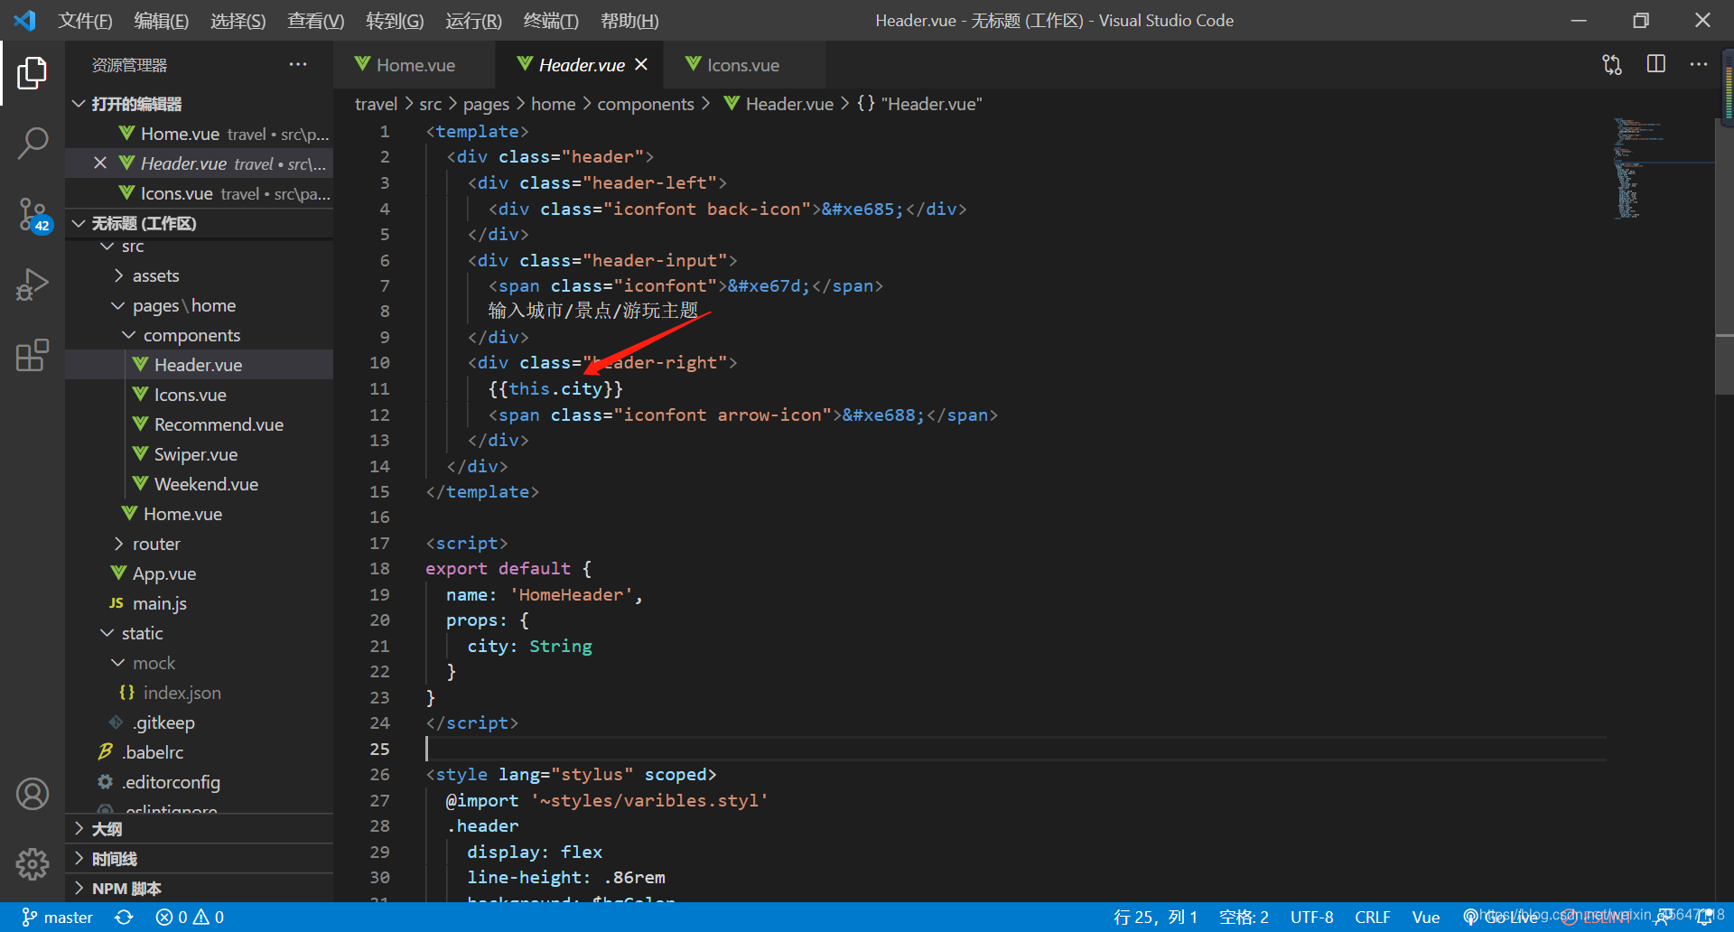The width and height of the screenshot is (1734, 932).
Task: Close the Header.vue editor tab
Action: (x=641, y=64)
